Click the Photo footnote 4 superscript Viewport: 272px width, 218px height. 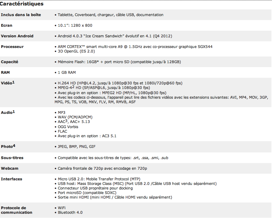click(x=14, y=146)
